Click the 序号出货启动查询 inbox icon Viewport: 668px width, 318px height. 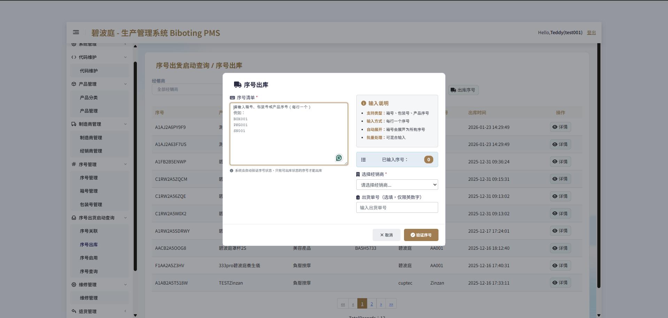pyautogui.click(x=74, y=218)
